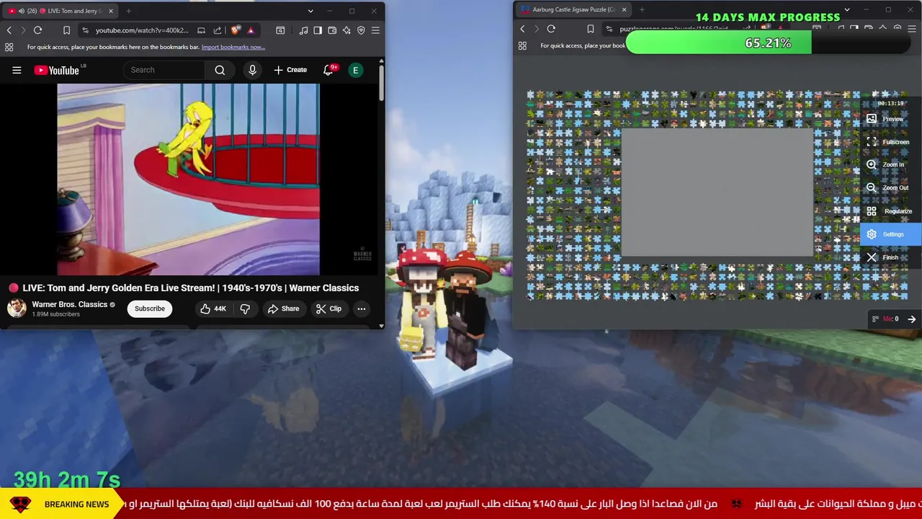922x519 pixels.
Task: Reload the puzzle page
Action: click(x=551, y=29)
